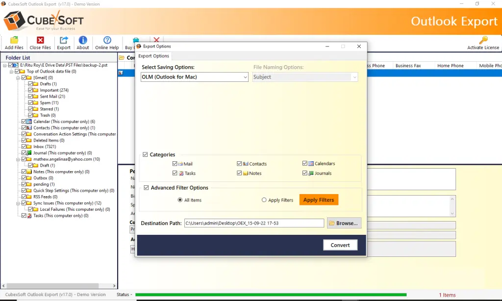Select the Notes folder icon in tree
Screen dimensions: 502x301
[29, 172]
